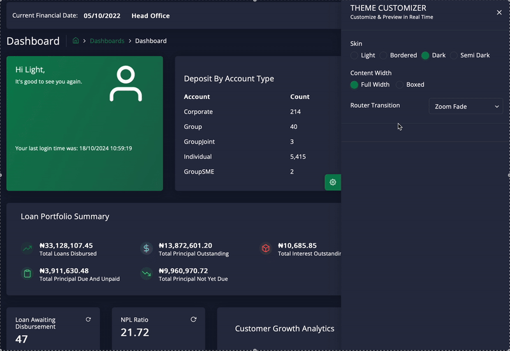Refresh the NPL Ratio card
Screen dimensions: 510x351
point(193,319)
